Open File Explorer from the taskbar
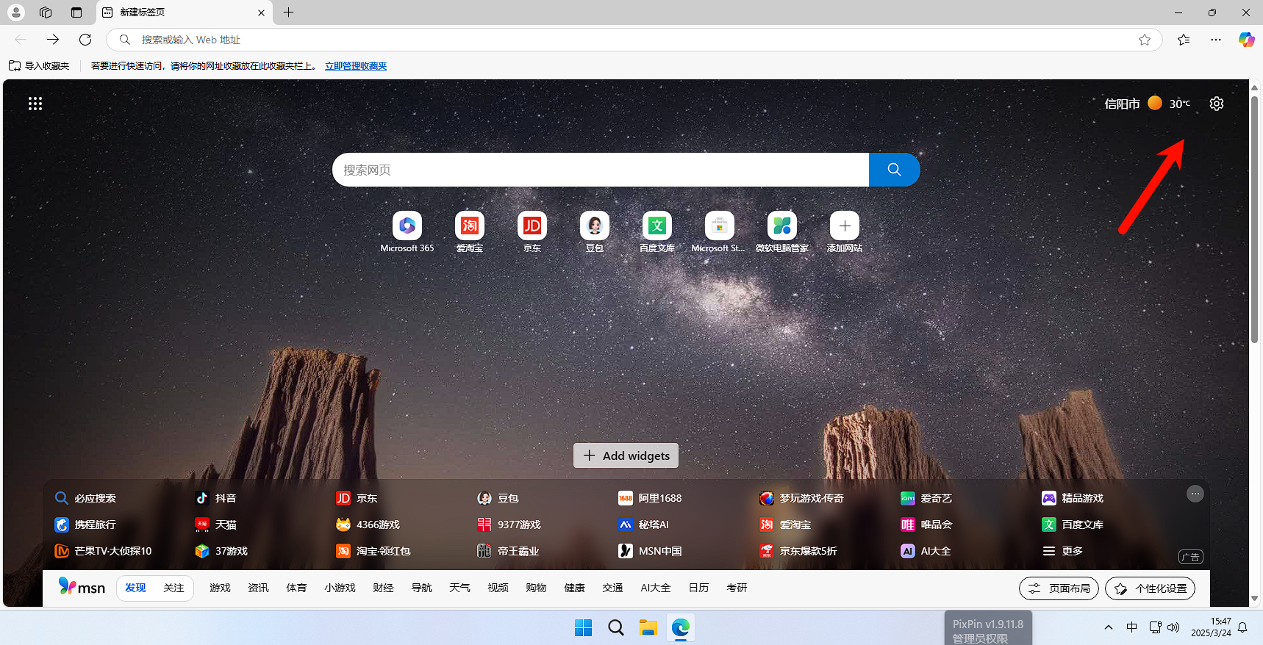Image resolution: width=1263 pixels, height=645 pixels. (x=648, y=627)
